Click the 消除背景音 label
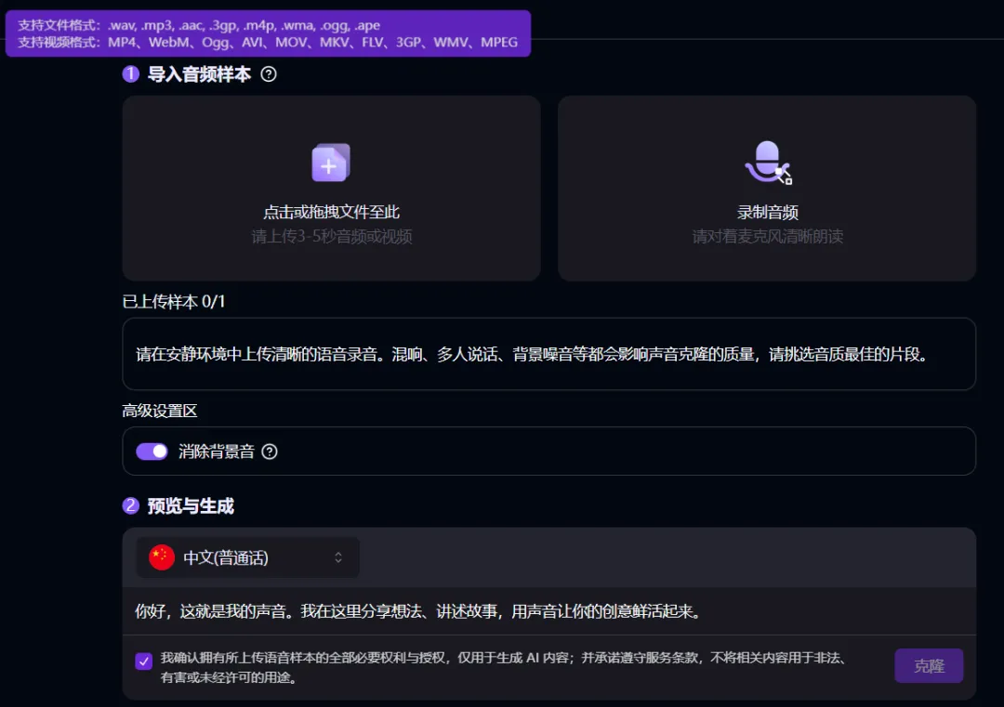Image resolution: width=1004 pixels, height=707 pixels. tap(217, 452)
